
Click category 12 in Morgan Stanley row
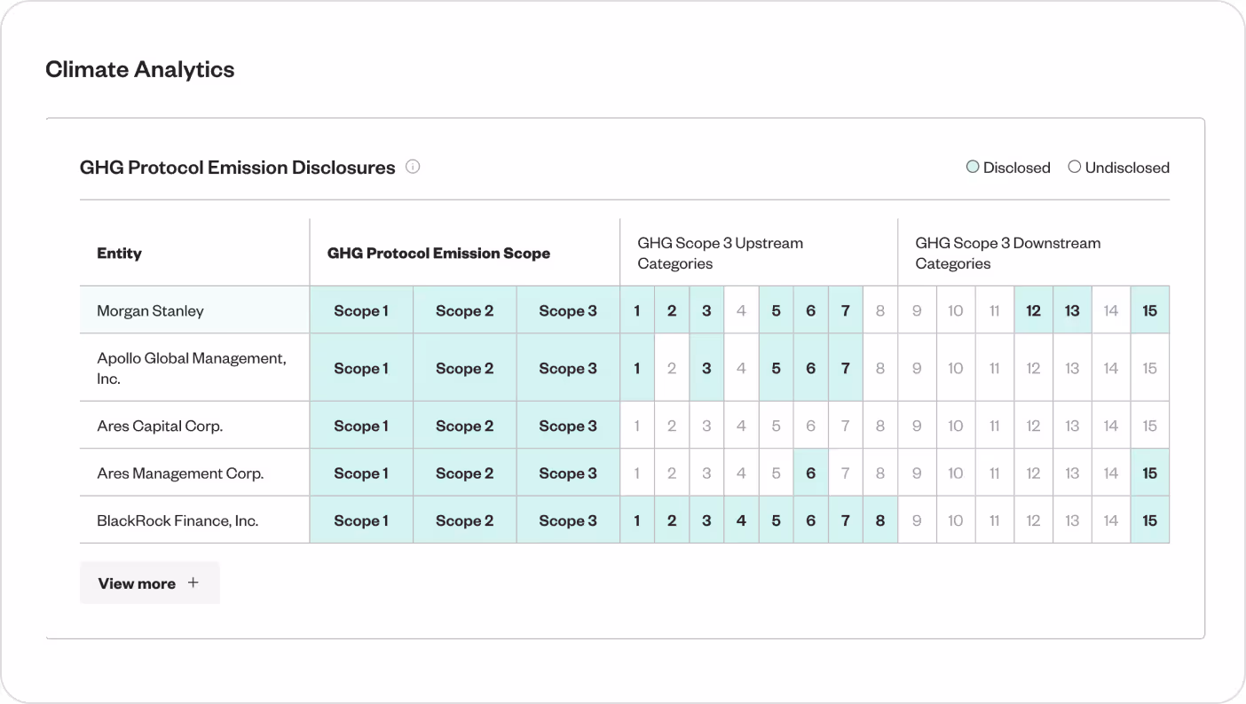[x=1033, y=310]
